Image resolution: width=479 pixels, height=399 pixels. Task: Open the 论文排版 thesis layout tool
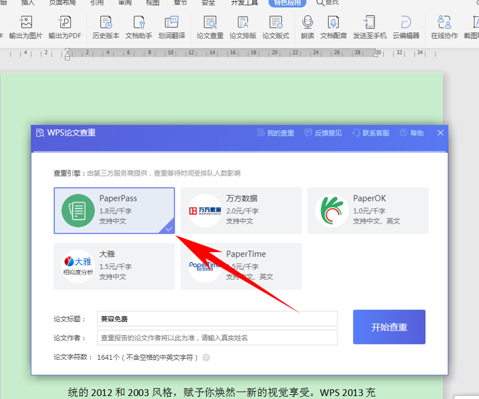[x=243, y=28]
